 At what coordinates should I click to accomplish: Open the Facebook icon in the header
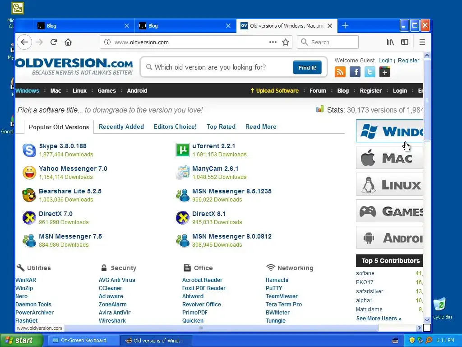355,72
